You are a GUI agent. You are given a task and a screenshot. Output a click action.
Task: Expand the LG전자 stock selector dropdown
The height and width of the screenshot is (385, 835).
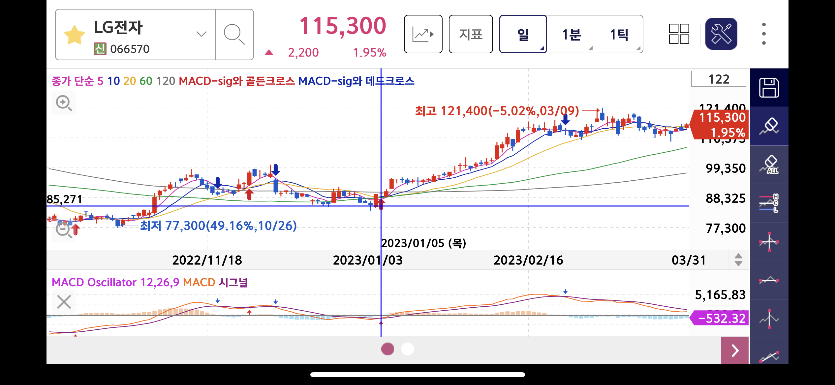201,34
